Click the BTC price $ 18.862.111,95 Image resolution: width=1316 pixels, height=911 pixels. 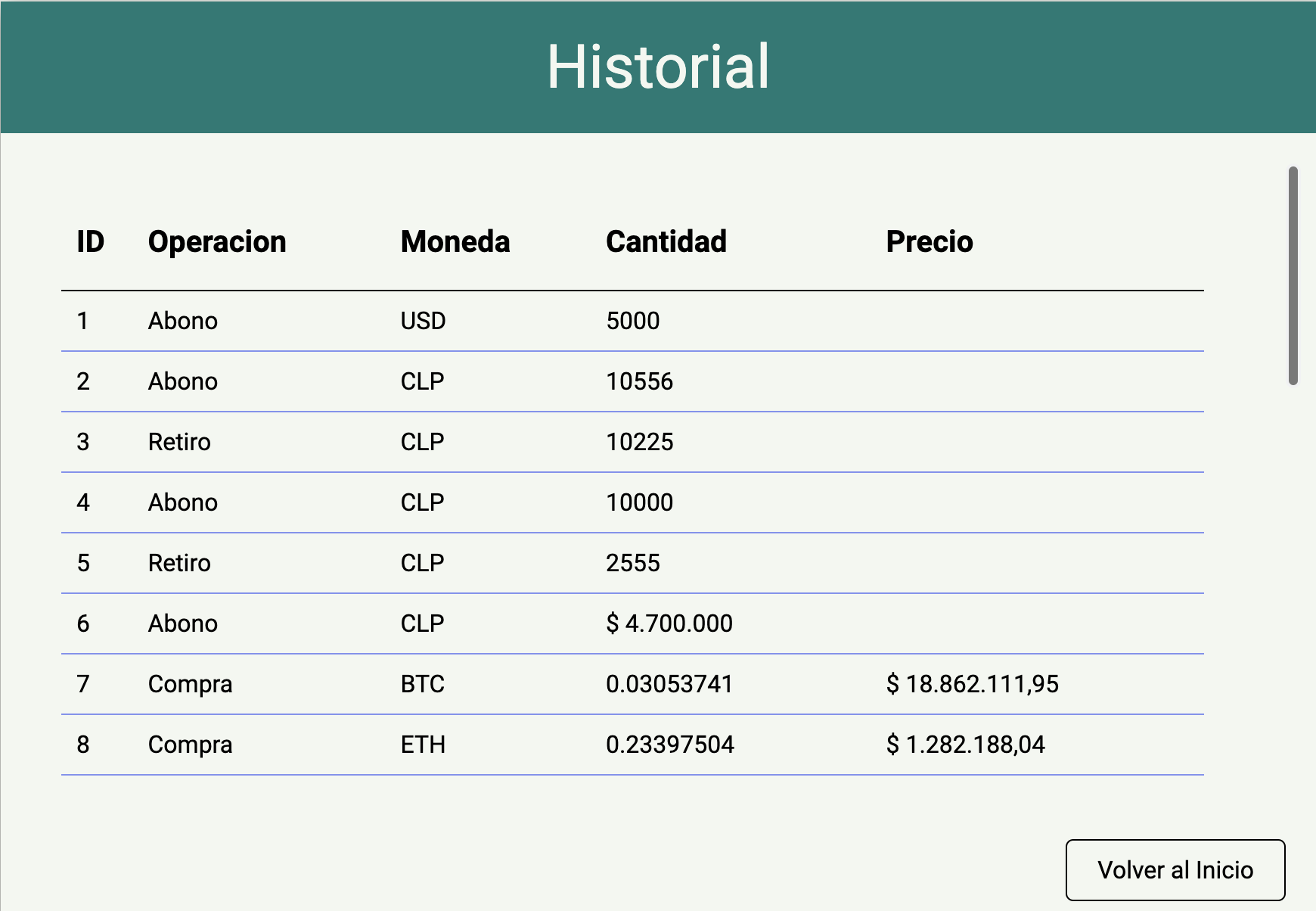[973, 683]
